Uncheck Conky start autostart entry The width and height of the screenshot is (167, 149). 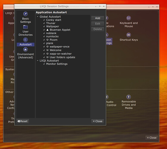coord(44,20)
